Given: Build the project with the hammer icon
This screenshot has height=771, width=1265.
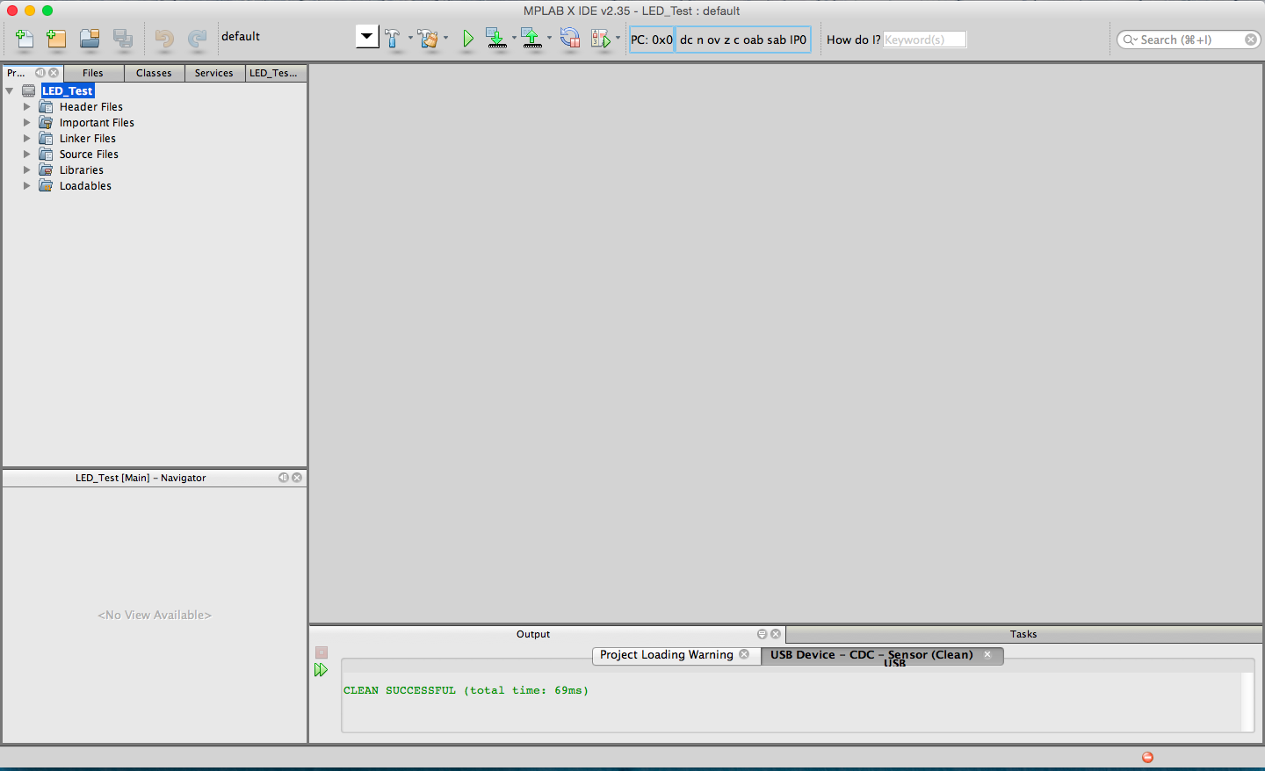Looking at the screenshot, I should 393,39.
